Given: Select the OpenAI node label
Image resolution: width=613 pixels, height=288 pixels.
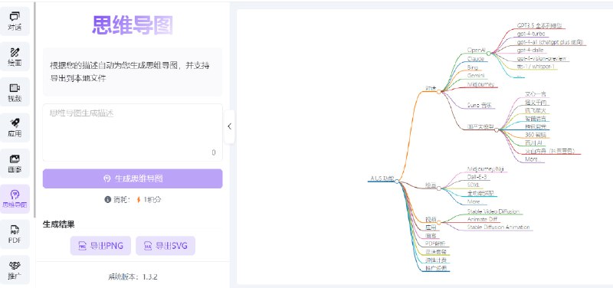Looking at the screenshot, I should coord(476,50).
